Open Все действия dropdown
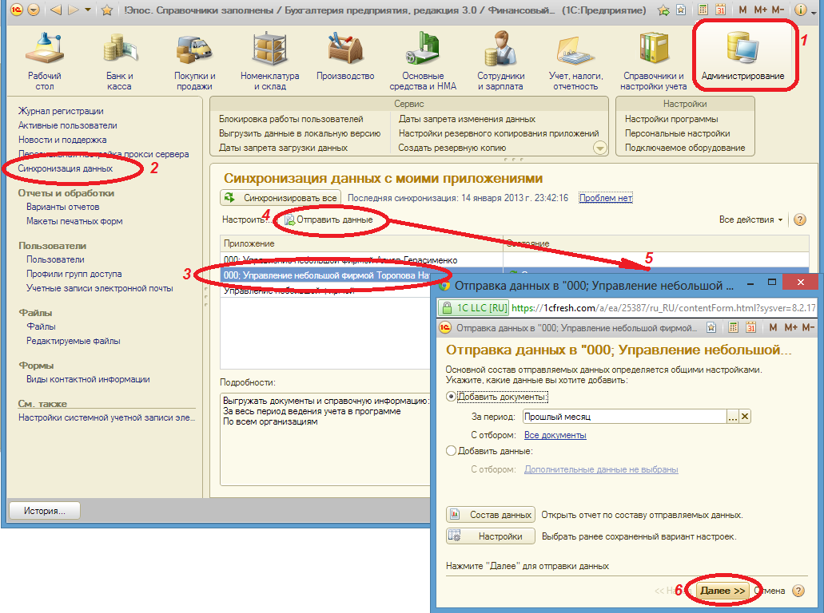This screenshot has height=613, width=824. click(x=750, y=219)
